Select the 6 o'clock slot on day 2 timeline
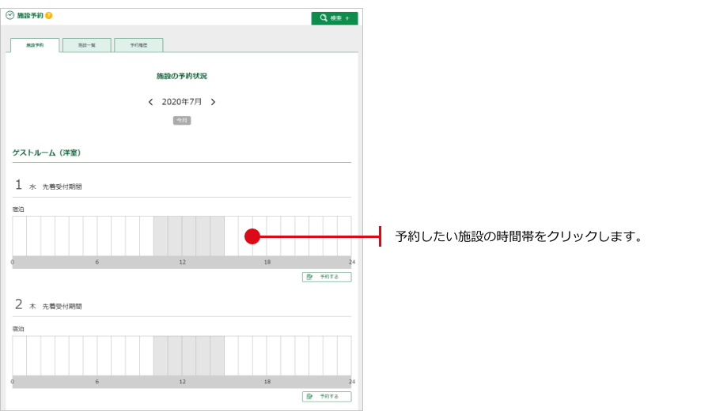 104,356
